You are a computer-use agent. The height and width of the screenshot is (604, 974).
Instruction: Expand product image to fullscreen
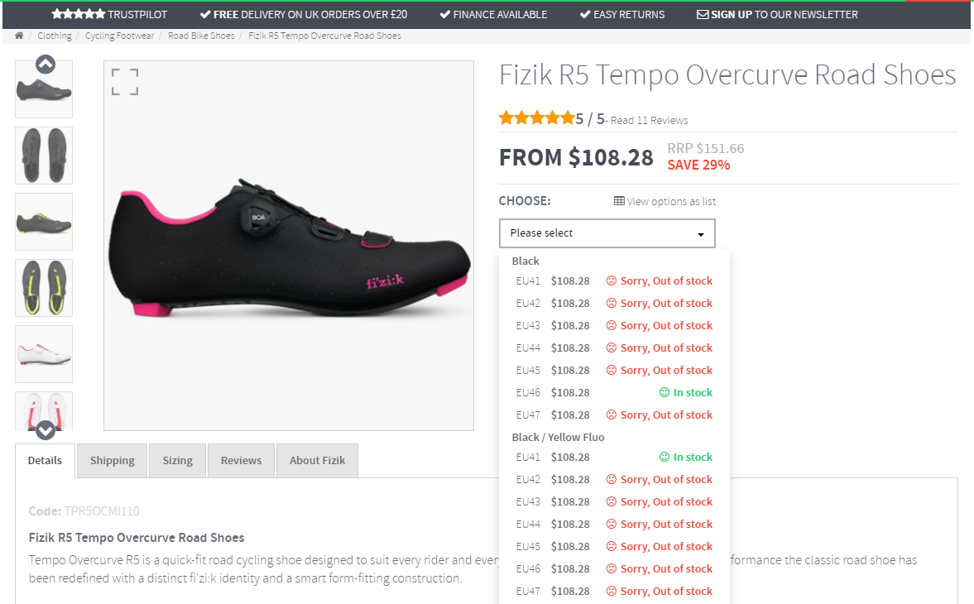point(125,82)
